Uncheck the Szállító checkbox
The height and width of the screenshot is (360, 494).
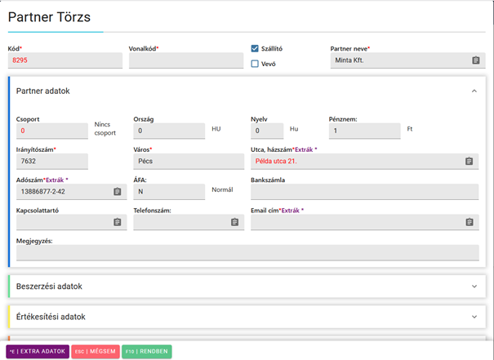click(x=255, y=49)
